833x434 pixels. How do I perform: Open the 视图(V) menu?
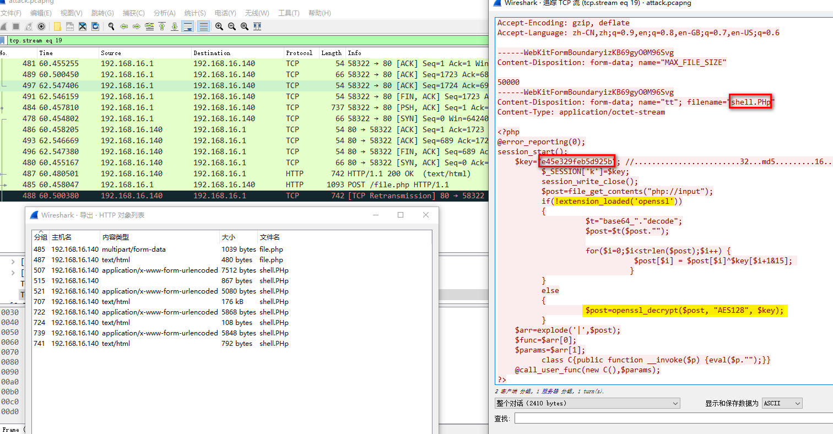pos(72,13)
